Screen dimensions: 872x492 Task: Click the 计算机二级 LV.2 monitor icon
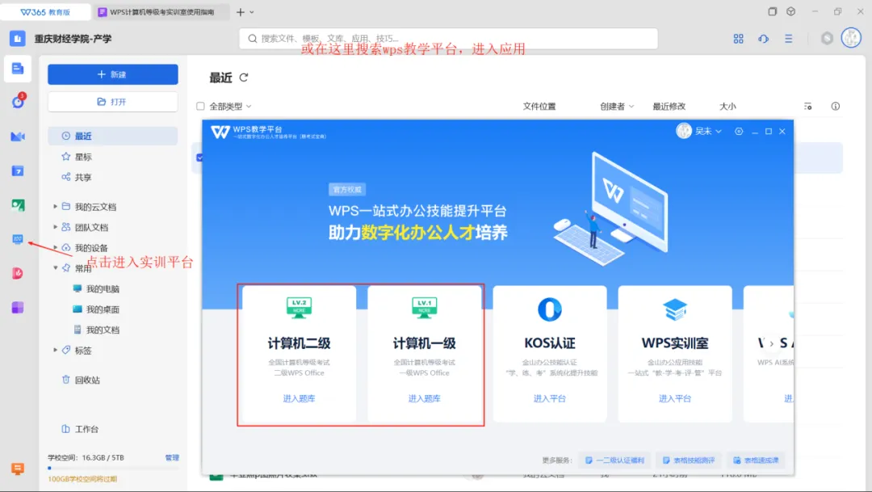[300, 308]
